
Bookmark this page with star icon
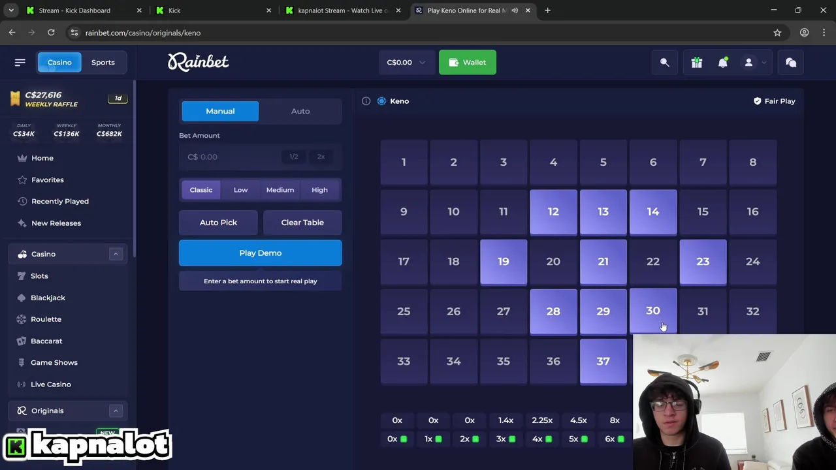click(x=777, y=33)
